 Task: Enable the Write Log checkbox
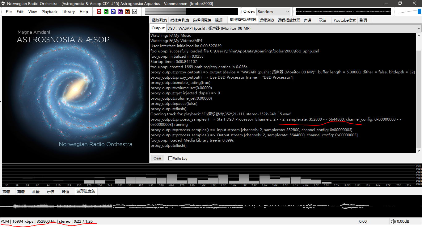click(170, 159)
